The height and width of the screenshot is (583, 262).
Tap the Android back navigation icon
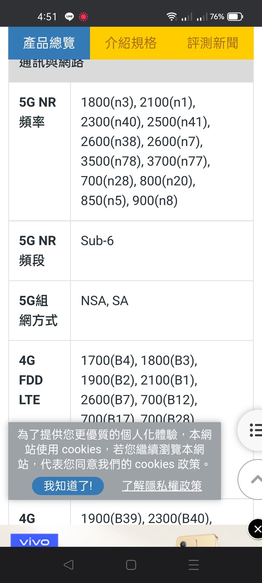point(68,565)
